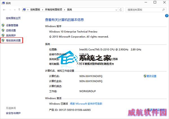Click the Forward arrow button
The image size is (169, 119).
point(10,10)
